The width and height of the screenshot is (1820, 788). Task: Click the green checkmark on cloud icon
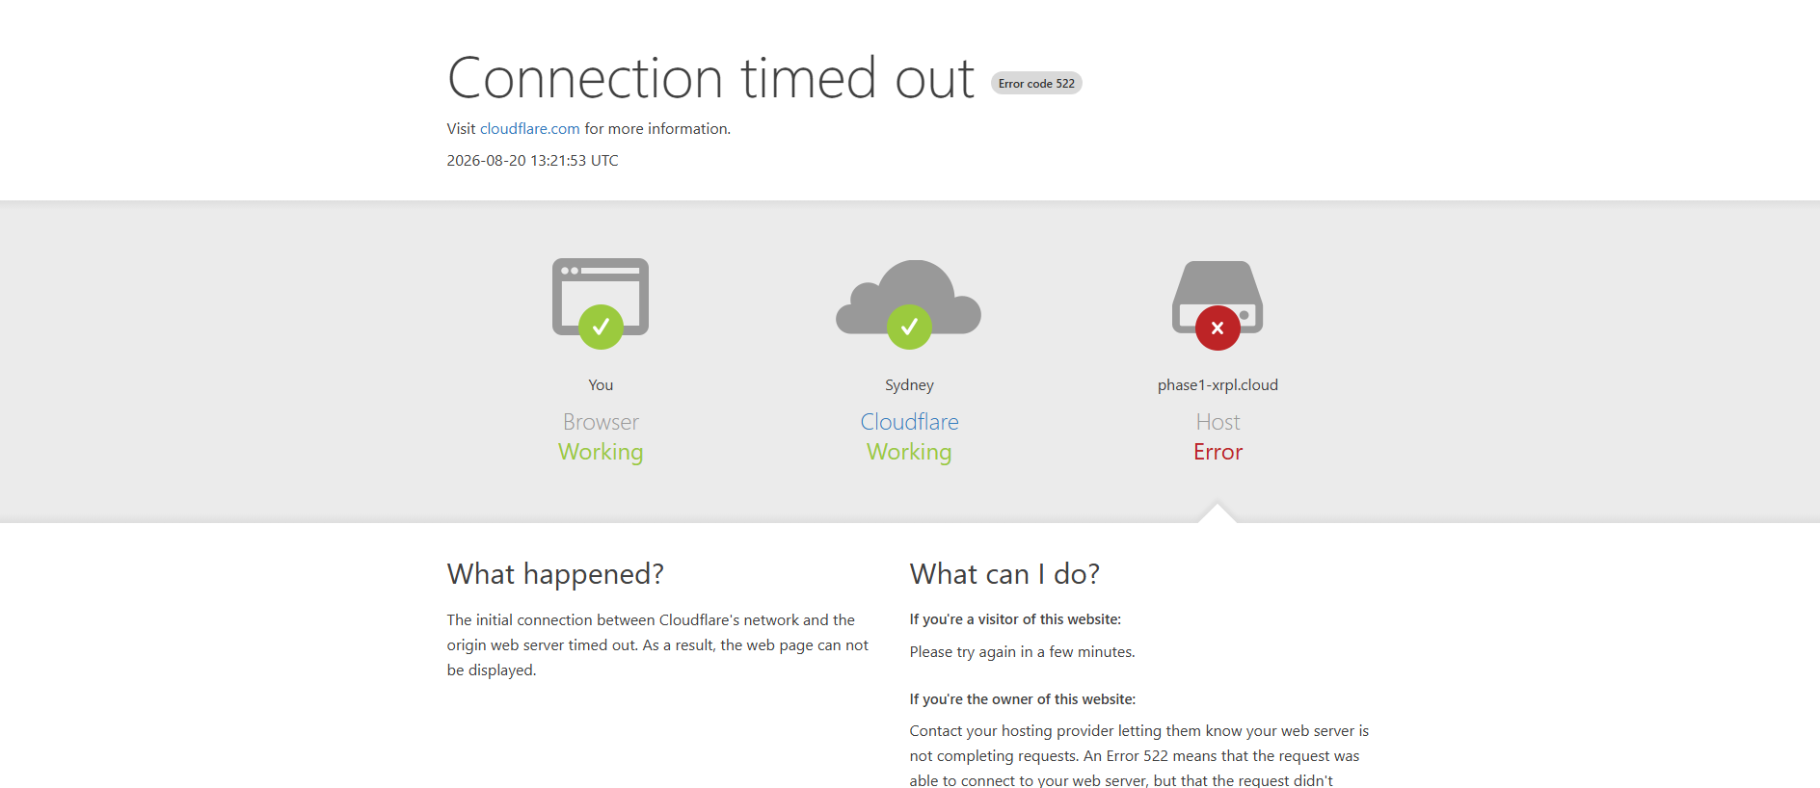(909, 328)
